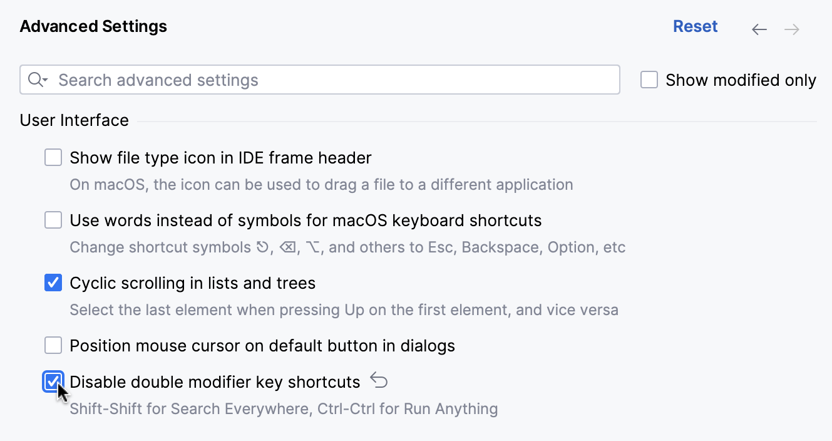Enable Position mouse cursor on default button
Image resolution: width=832 pixels, height=441 pixels.
coord(53,345)
